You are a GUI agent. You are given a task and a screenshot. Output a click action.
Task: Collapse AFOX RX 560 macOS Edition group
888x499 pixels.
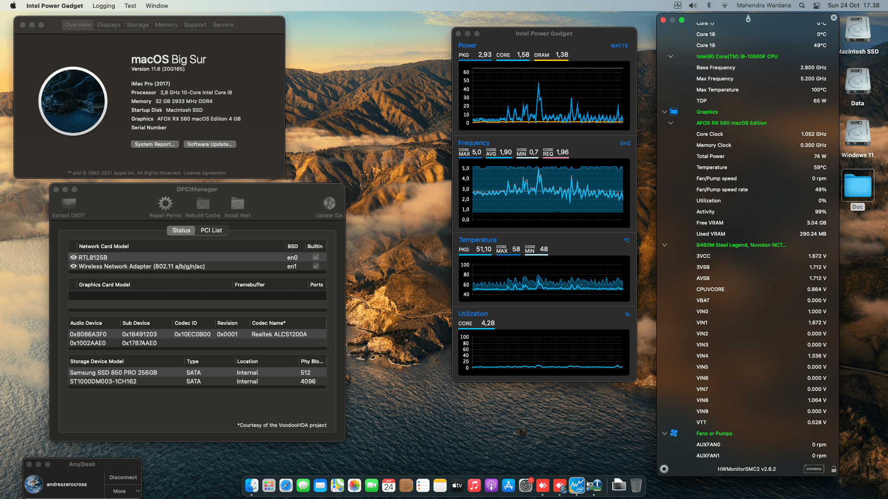pos(670,123)
